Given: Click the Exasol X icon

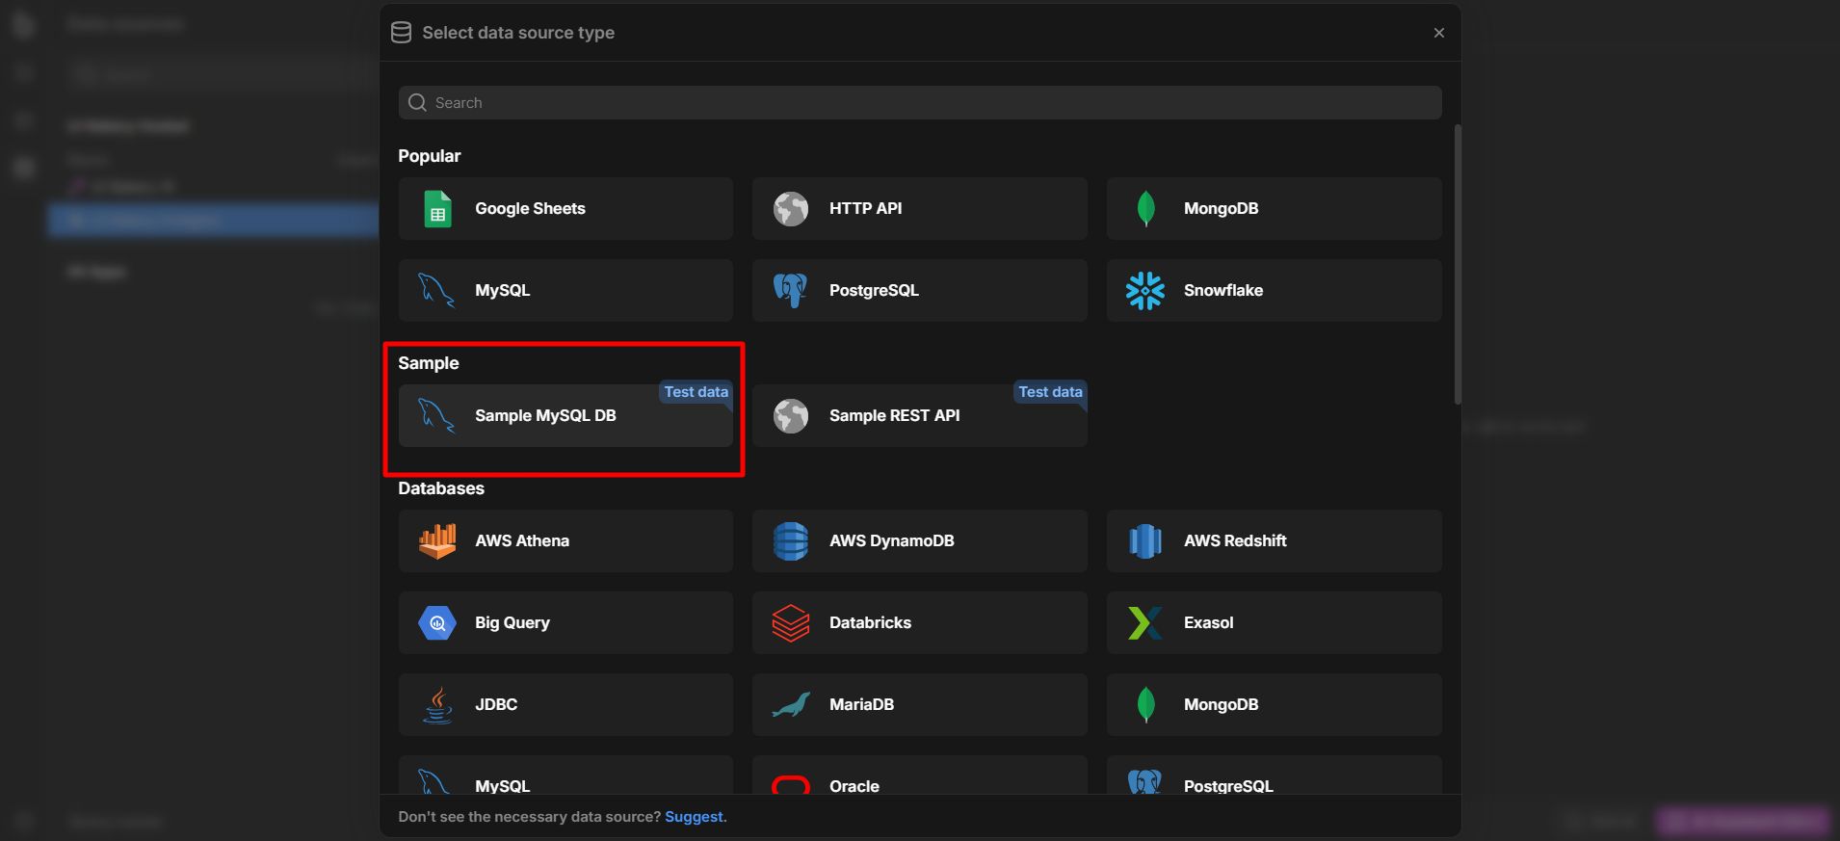Looking at the screenshot, I should point(1145,623).
